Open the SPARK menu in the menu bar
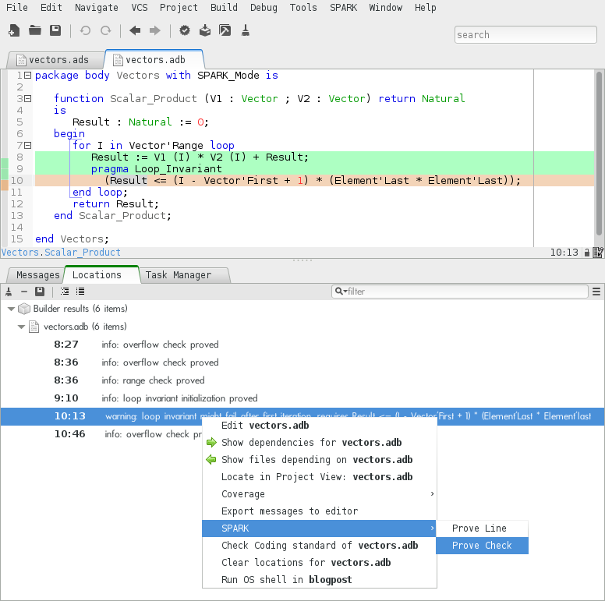Viewport: 605px width, 601px height. tap(343, 8)
